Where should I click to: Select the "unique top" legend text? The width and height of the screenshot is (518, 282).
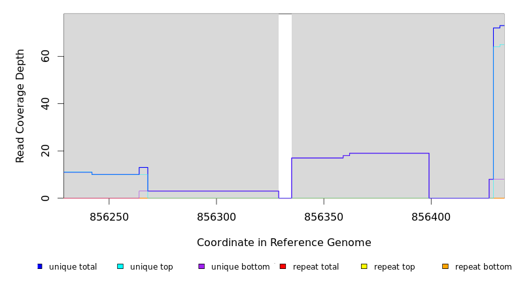[152, 267]
